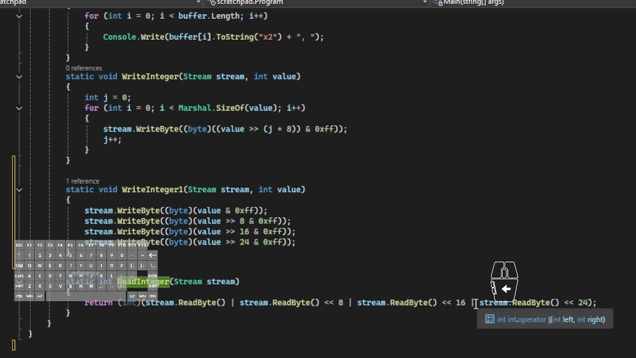Click the highlighted ReadInteger method name
The image size is (636, 358).
(x=143, y=281)
